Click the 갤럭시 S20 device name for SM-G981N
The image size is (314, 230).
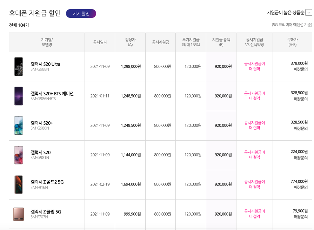point(40,152)
